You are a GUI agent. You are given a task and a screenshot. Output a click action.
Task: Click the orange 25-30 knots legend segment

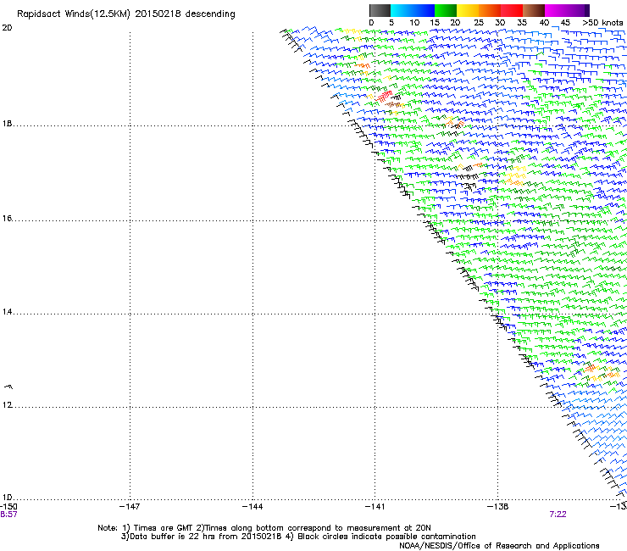pos(490,10)
